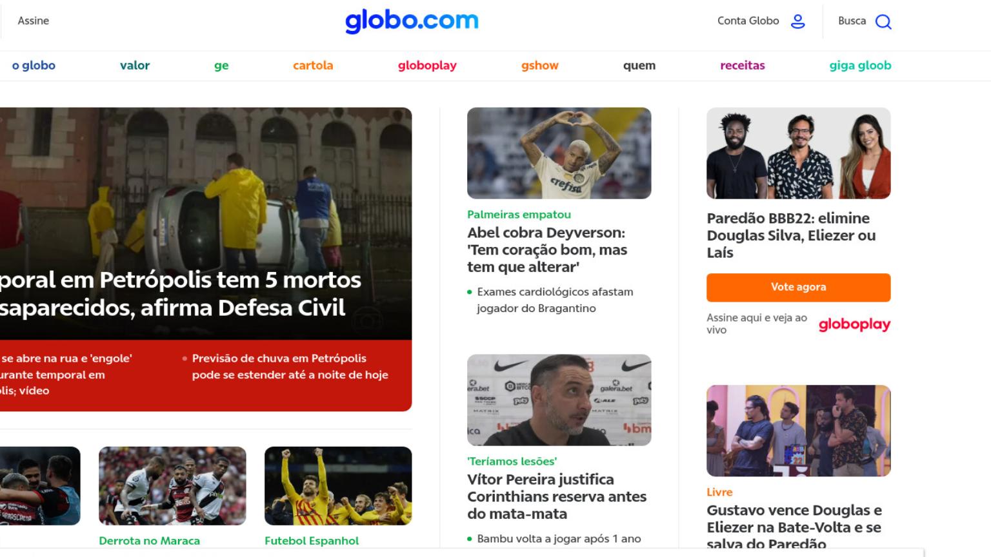This screenshot has height=557, width=991.
Task: Open the 'ge' sports tab
Action: tap(221, 66)
